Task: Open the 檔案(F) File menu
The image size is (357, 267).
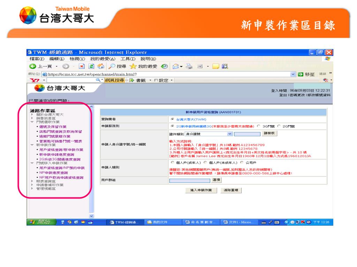Action: (x=37, y=59)
